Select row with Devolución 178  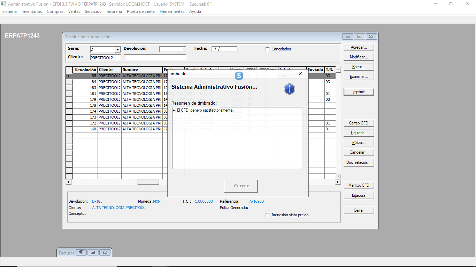click(201, 105)
